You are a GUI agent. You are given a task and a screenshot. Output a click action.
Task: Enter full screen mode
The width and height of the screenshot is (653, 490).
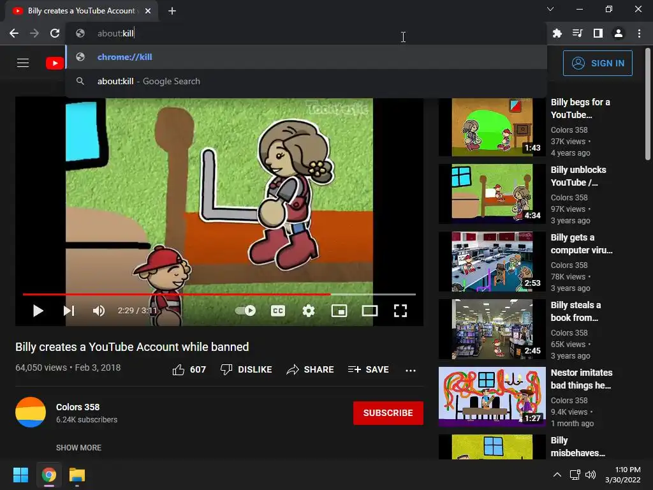[400, 311]
